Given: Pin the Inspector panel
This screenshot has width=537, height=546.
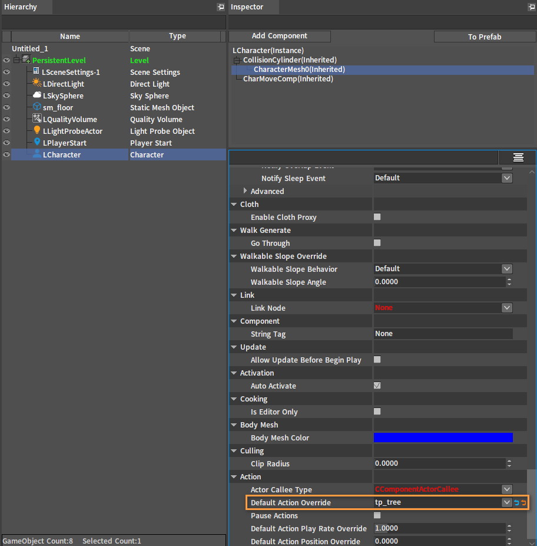Looking at the screenshot, I should click(x=532, y=7).
